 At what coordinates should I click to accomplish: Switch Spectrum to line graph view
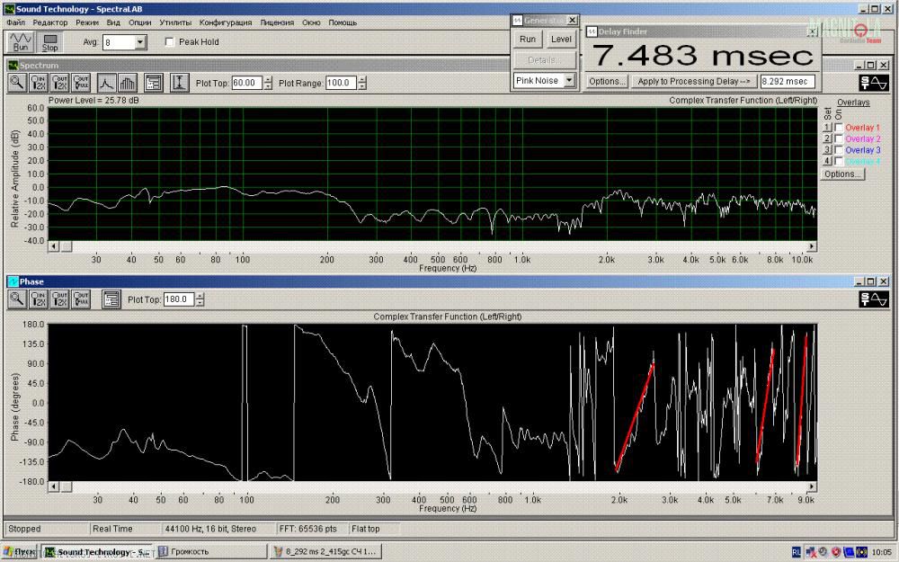(106, 83)
